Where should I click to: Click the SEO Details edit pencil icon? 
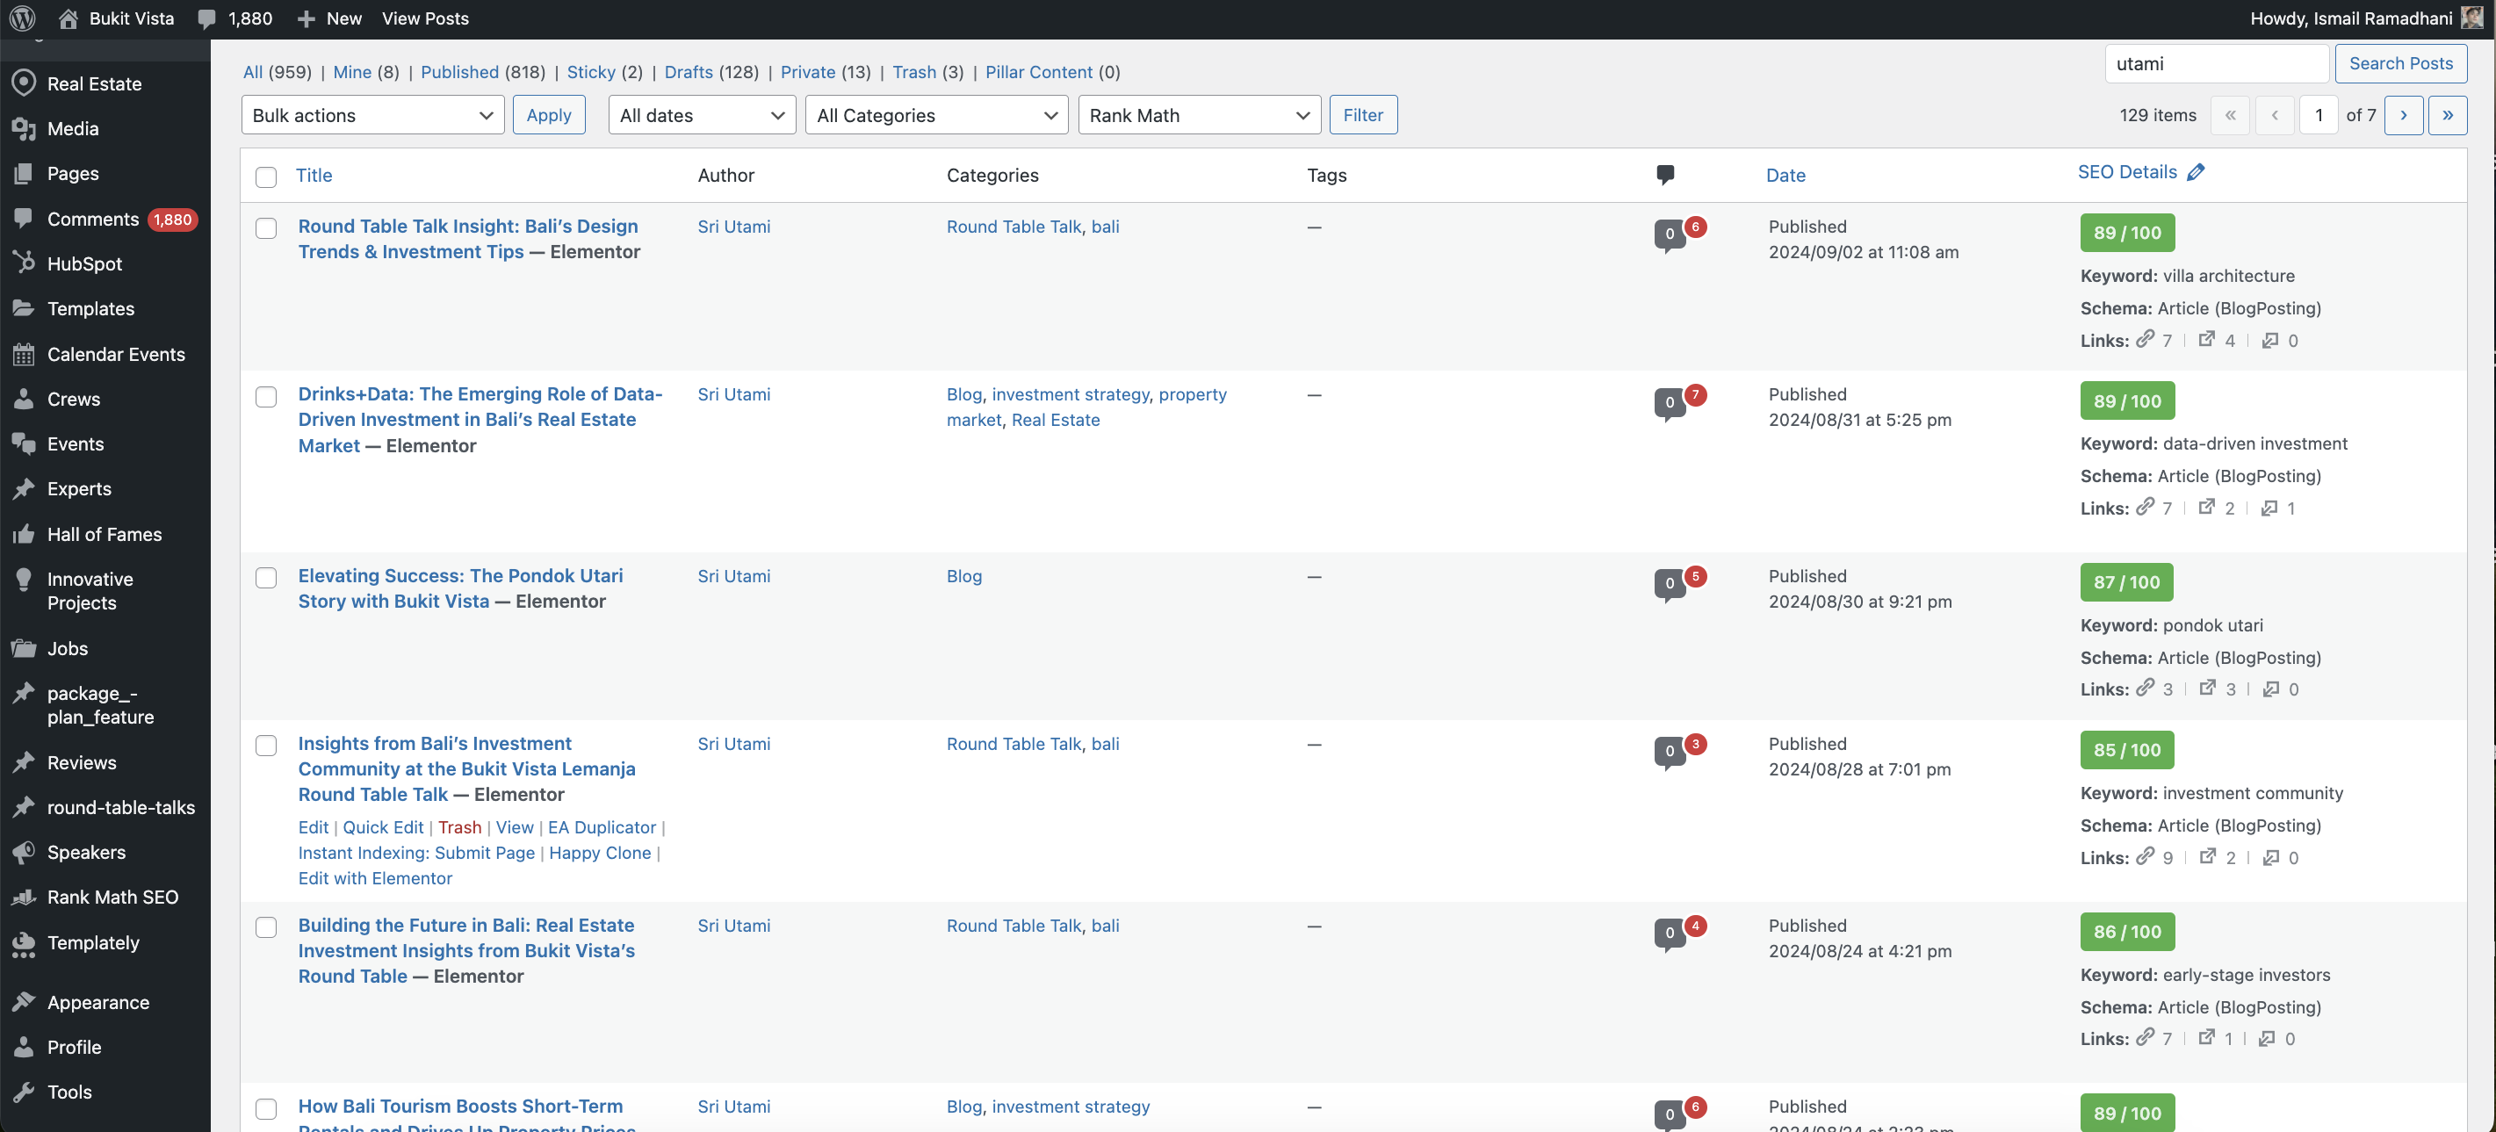tap(2197, 171)
